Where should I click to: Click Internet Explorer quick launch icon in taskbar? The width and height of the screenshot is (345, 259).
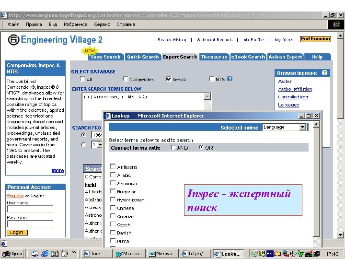45,254
